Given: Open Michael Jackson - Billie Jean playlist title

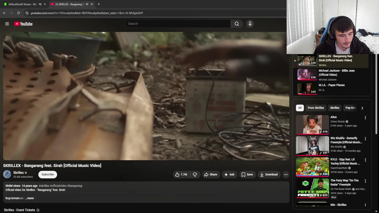Looking at the screenshot, I should point(336,73).
